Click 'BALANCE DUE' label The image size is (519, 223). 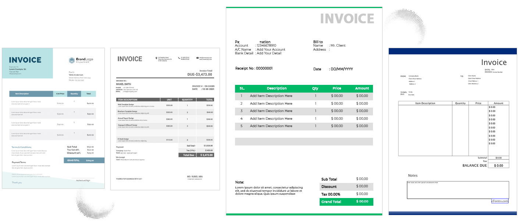tap(474, 166)
